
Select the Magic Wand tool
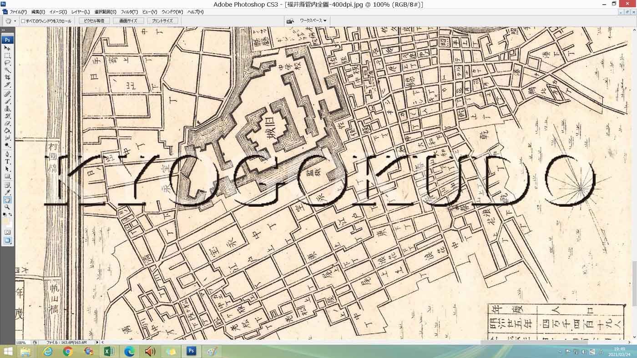[7, 70]
